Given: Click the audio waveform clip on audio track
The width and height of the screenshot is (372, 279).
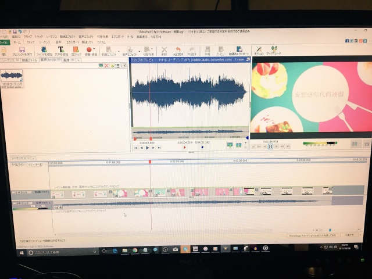Looking at the screenshot, I should tap(192, 203).
